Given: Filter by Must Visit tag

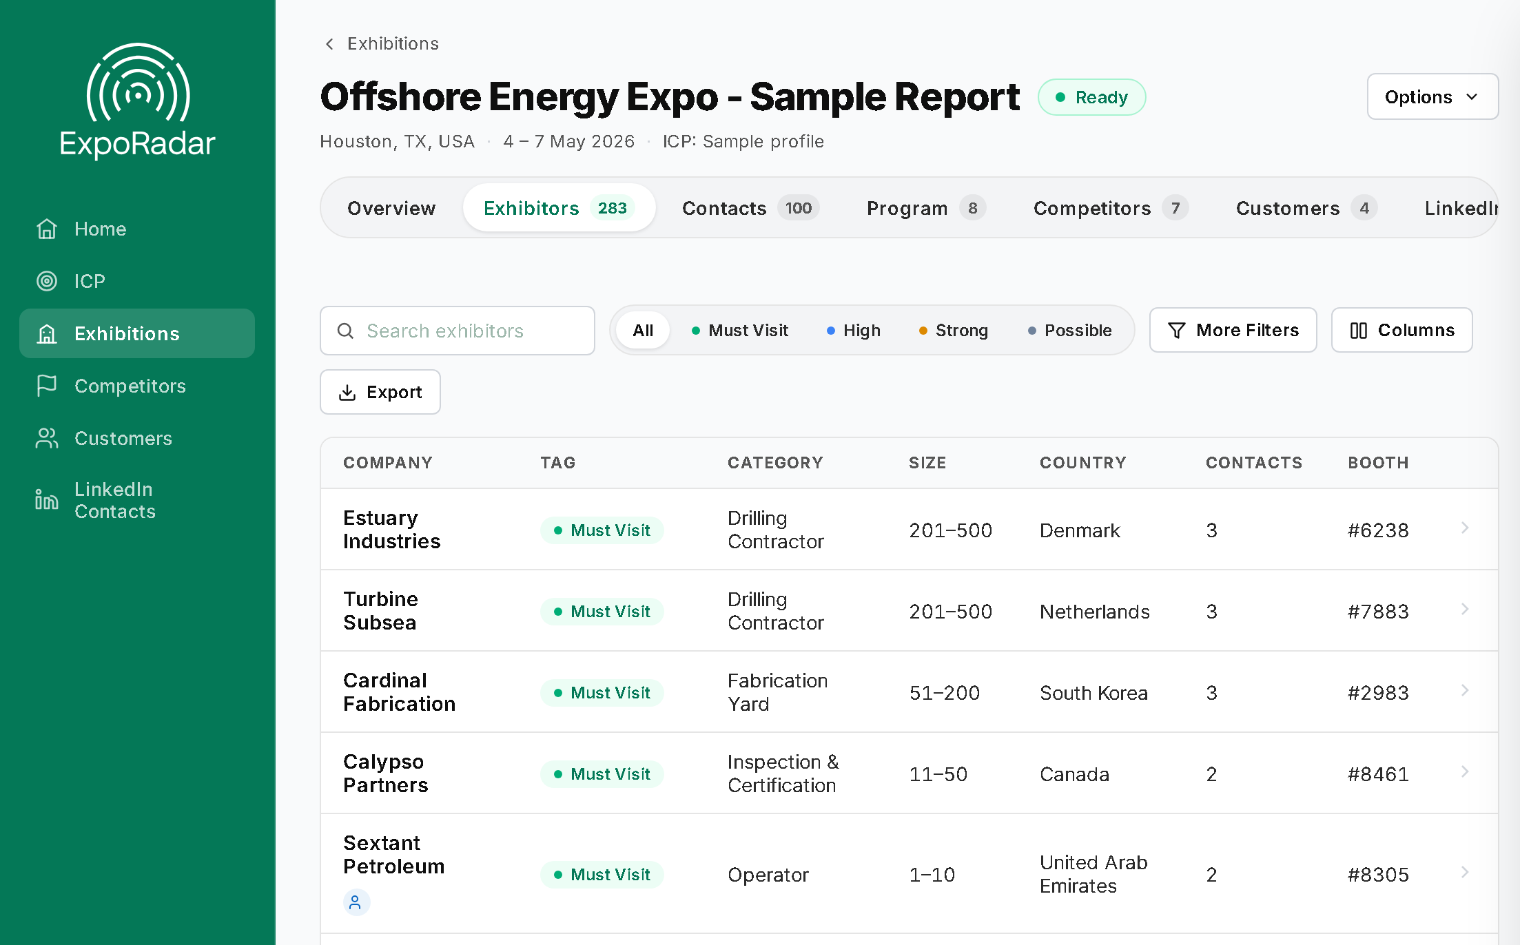Looking at the screenshot, I should click(x=739, y=331).
